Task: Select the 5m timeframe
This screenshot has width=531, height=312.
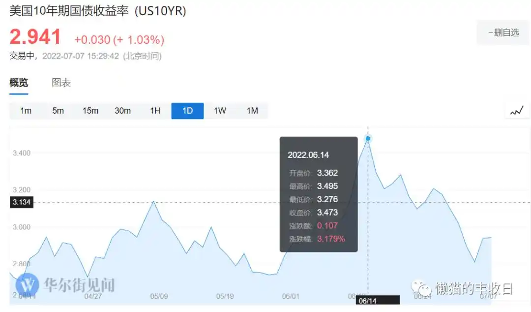Action: pyautogui.click(x=58, y=111)
